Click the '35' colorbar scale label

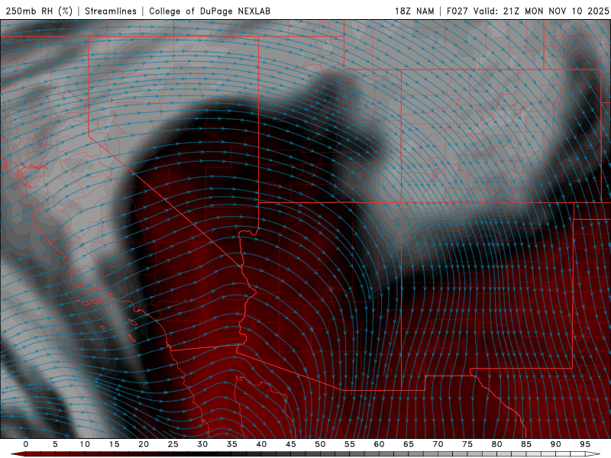pos(232,444)
